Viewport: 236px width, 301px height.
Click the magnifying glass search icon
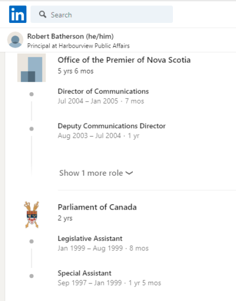click(43, 14)
